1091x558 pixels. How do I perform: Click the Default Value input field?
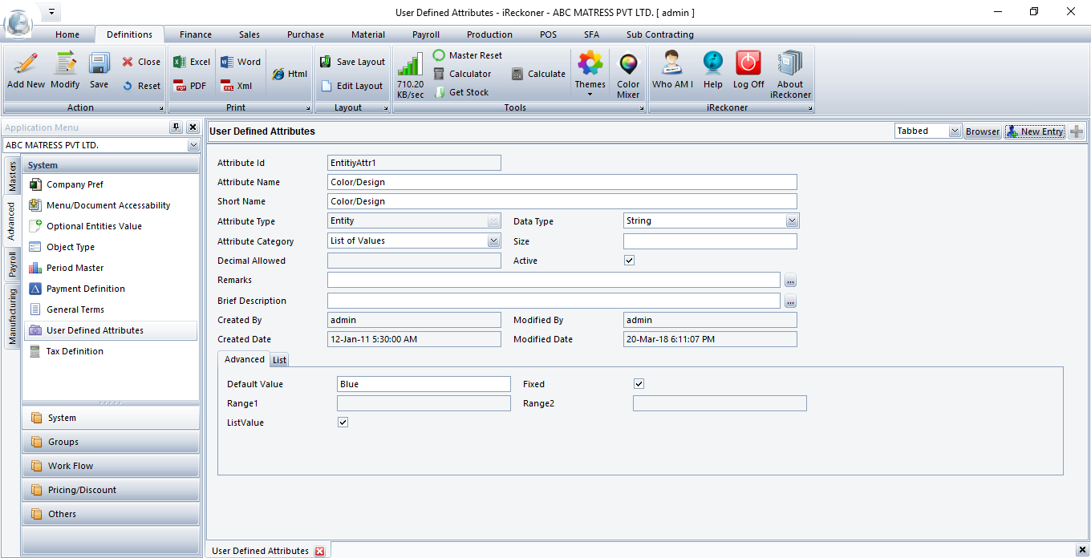pyautogui.click(x=424, y=384)
